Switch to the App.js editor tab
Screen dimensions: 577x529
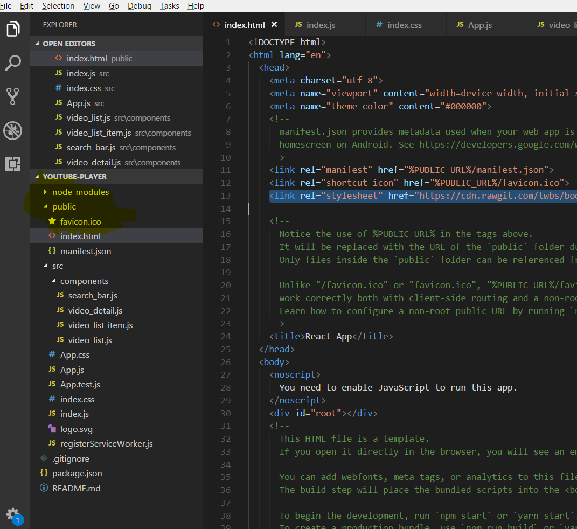tap(479, 25)
